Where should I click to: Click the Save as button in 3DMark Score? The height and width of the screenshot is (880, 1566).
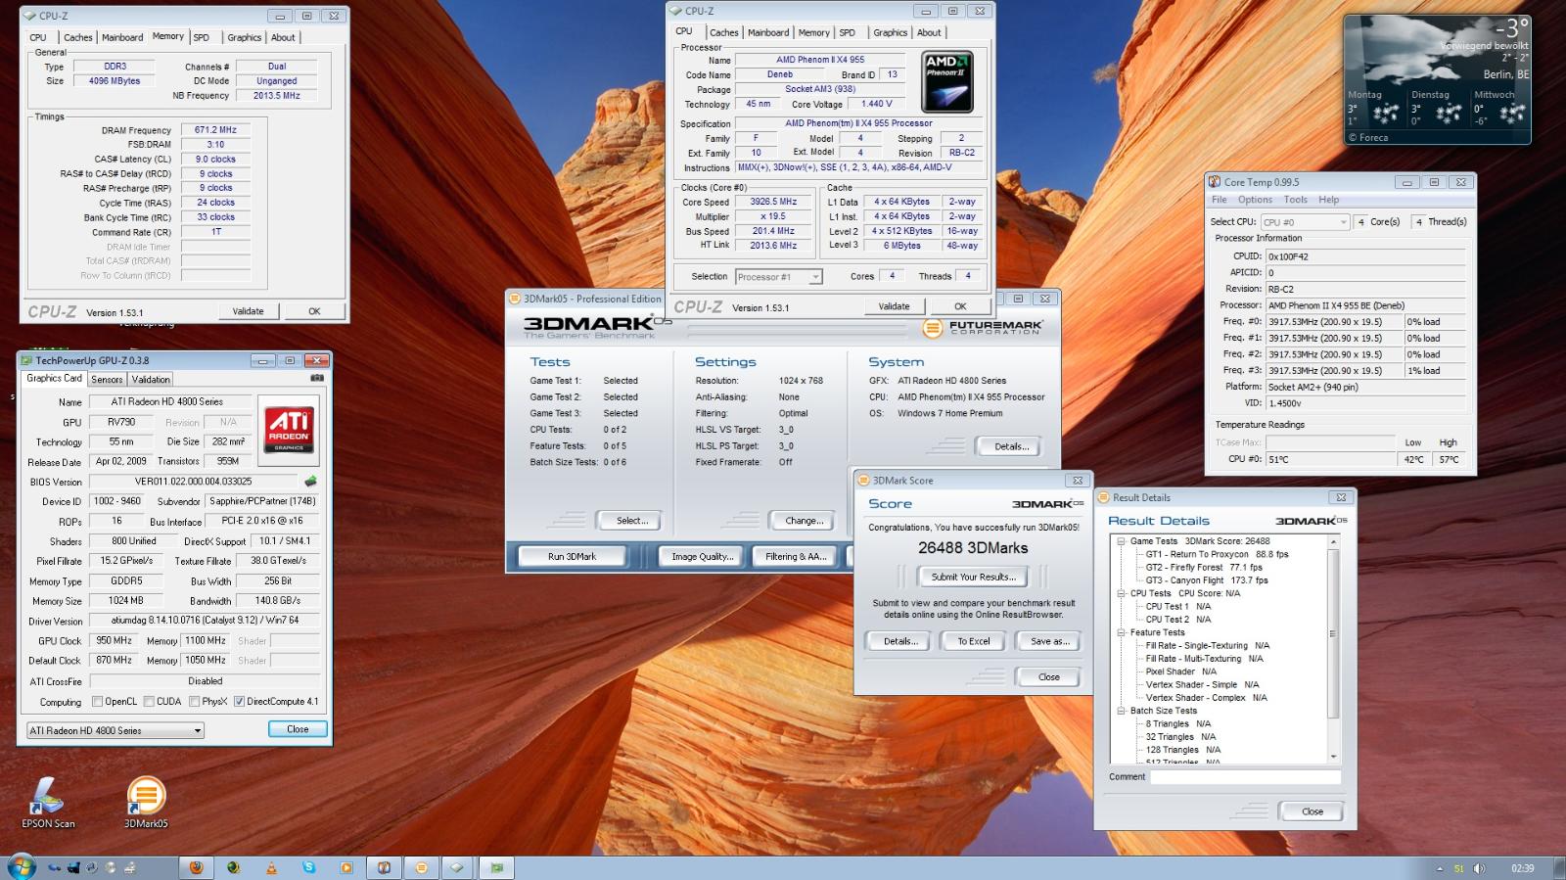pos(1049,641)
